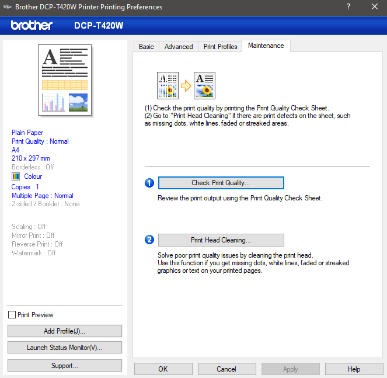Click Multiple Page : Normal link

click(x=43, y=196)
